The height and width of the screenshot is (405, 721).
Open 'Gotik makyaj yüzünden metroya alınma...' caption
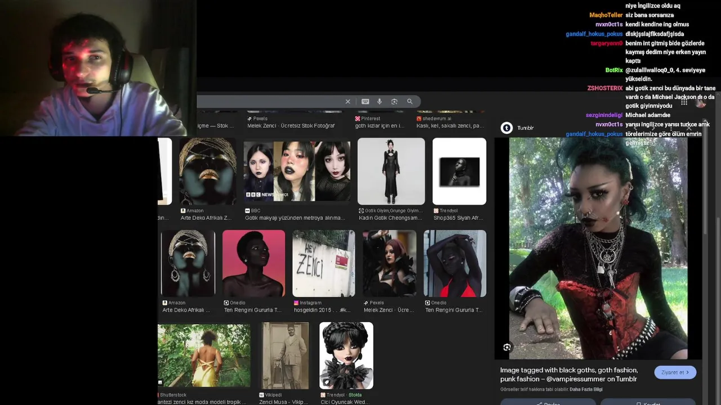pos(295,218)
